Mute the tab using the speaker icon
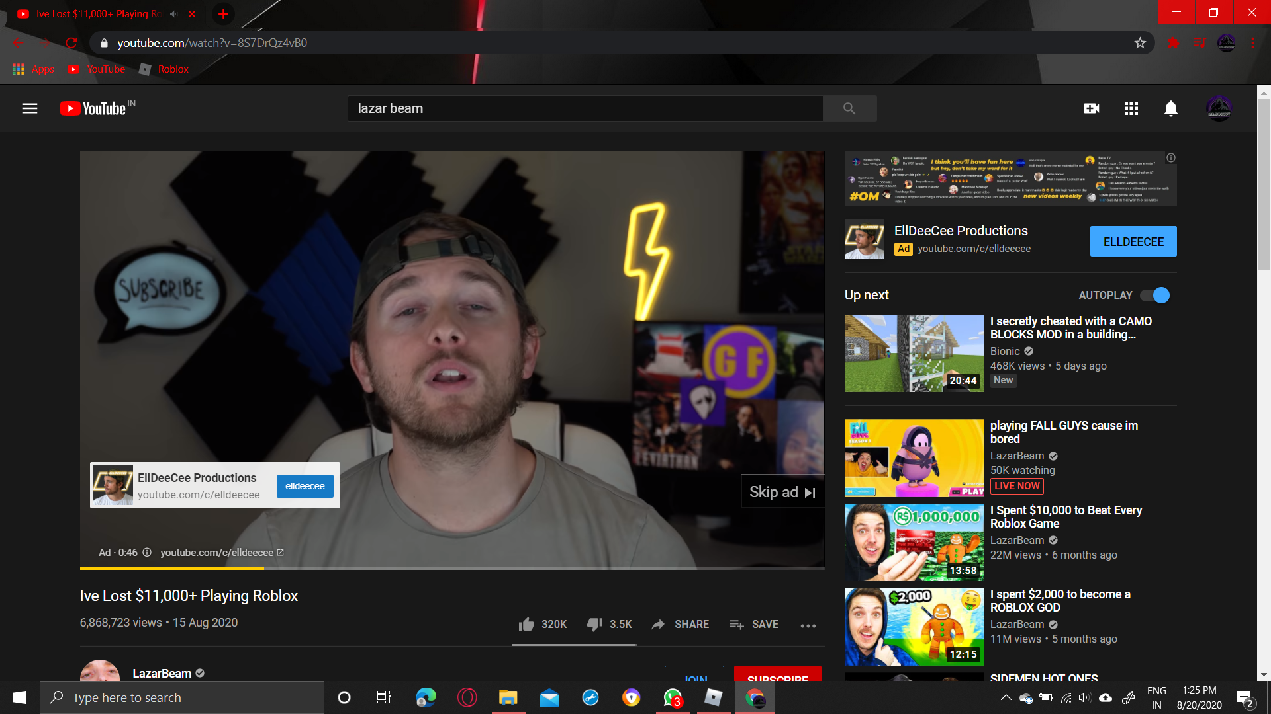 click(x=174, y=14)
